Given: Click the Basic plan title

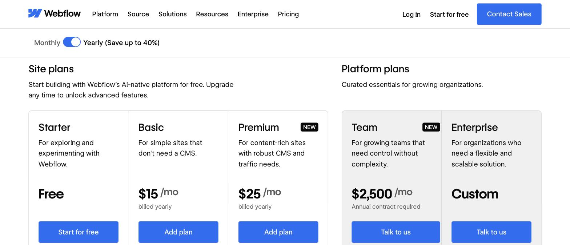Looking at the screenshot, I should 151,128.
